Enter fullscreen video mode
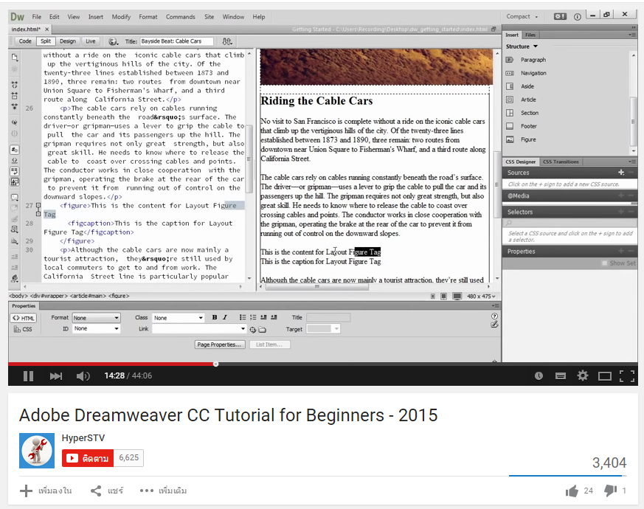Screen dimensions: 644x509 coord(627,376)
